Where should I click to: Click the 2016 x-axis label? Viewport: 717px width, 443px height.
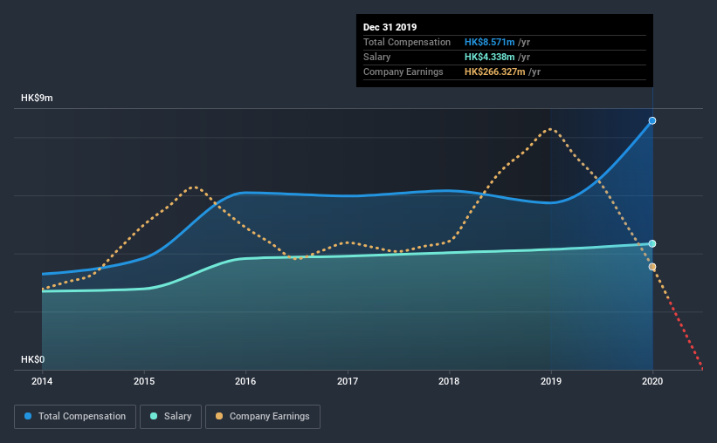pos(245,381)
